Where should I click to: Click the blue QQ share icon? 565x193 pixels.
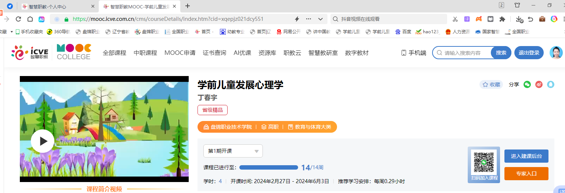click(550, 84)
